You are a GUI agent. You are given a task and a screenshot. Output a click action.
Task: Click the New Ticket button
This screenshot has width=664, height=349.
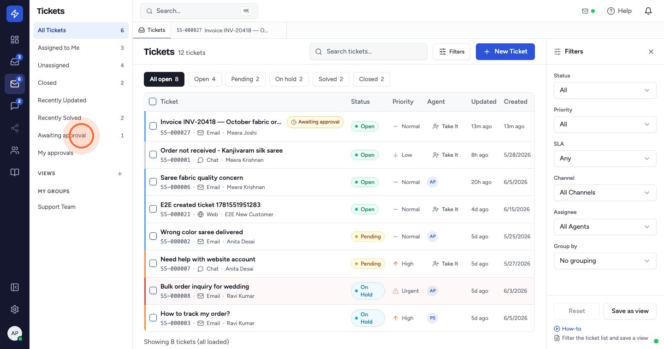pos(505,52)
